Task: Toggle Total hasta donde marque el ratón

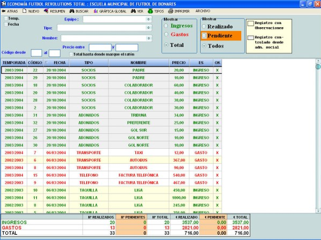Action: click(71, 54)
